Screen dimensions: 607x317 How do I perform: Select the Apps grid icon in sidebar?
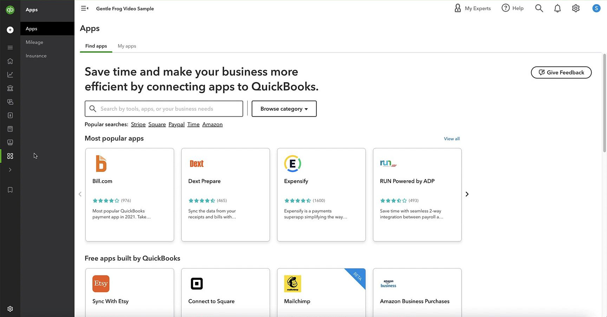(10, 156)
